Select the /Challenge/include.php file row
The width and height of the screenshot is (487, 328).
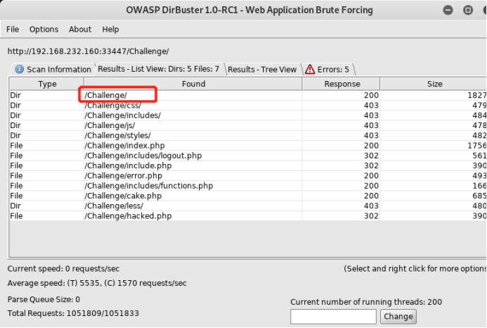coord(248,165)
